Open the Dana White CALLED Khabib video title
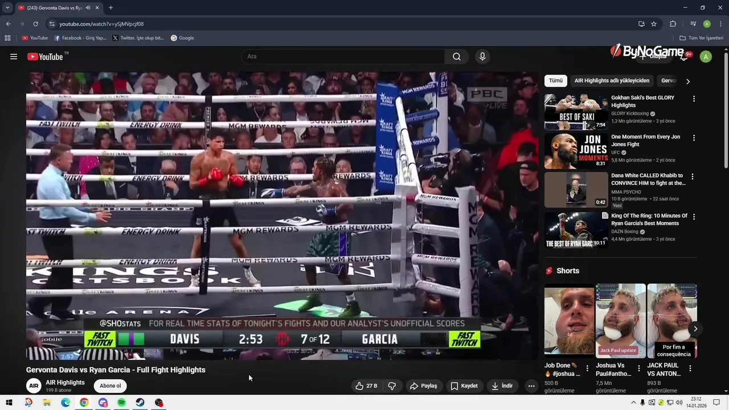 click(x=648, y=179)
